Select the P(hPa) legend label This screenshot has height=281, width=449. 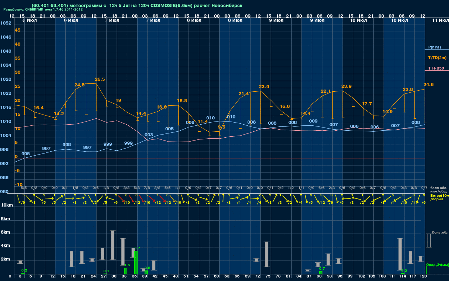pos(434,47)
